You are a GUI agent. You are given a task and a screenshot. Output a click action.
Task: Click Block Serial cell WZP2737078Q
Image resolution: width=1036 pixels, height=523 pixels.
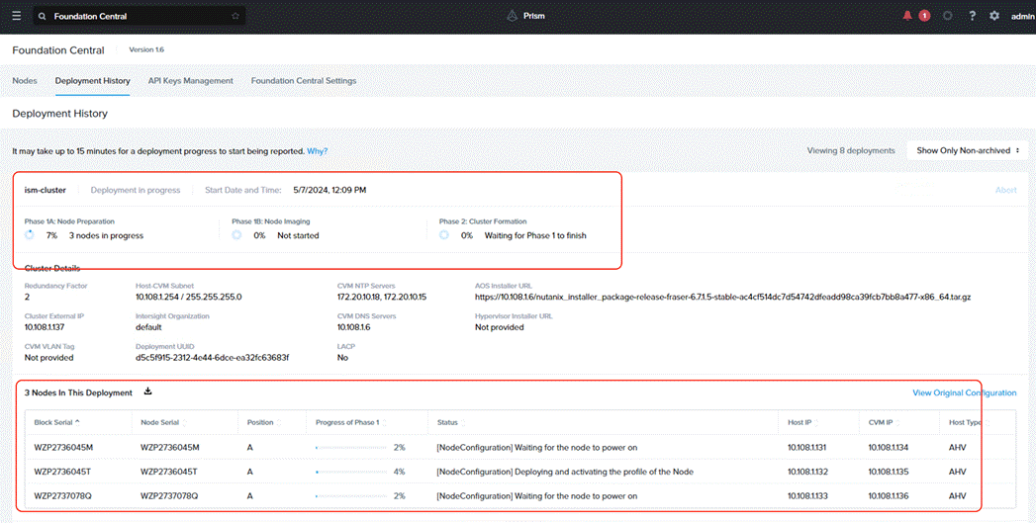point(62,496)
